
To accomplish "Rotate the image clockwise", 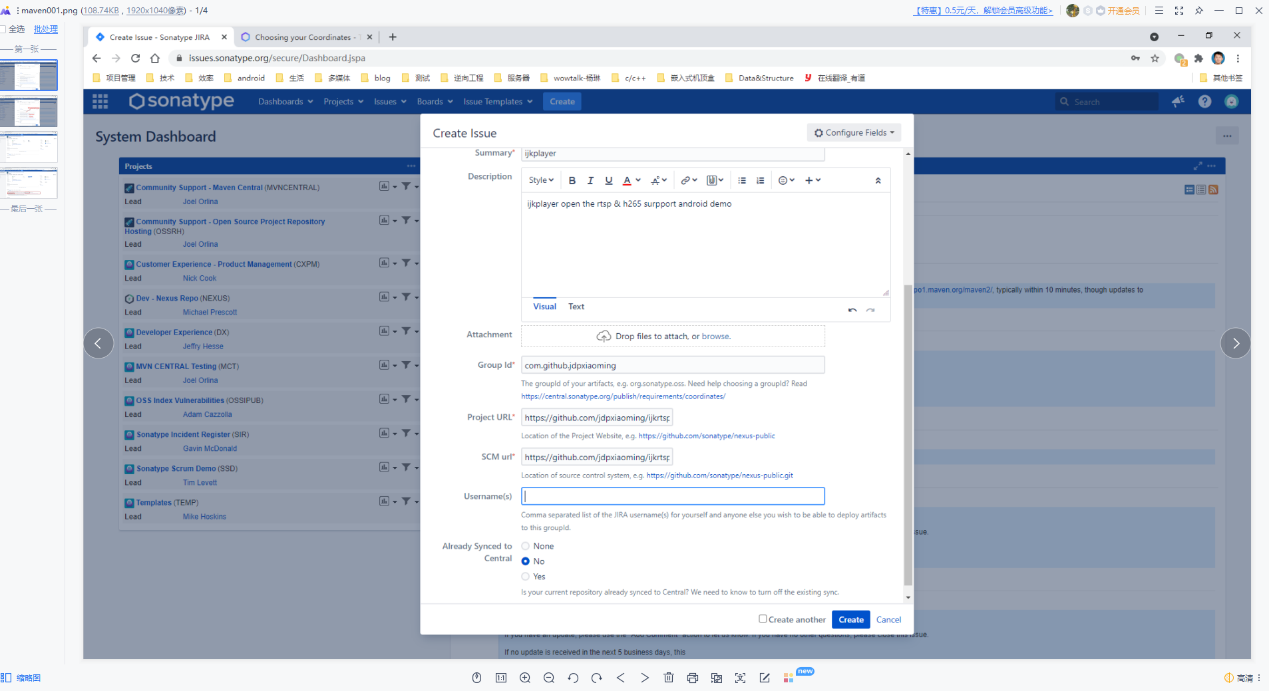I will click(597, 678).
